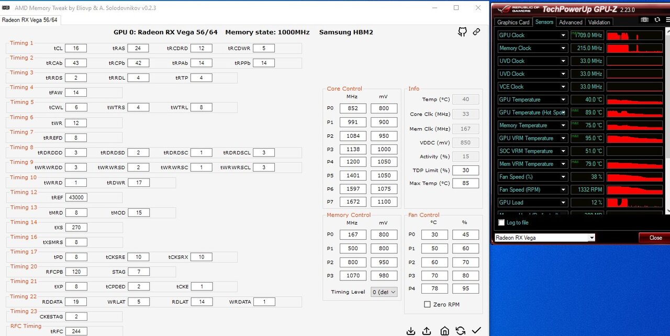The width and height of the screenshot is (670, 336).
Task: Click the tRCDRD timing field
Action: (x=201, y=48)
